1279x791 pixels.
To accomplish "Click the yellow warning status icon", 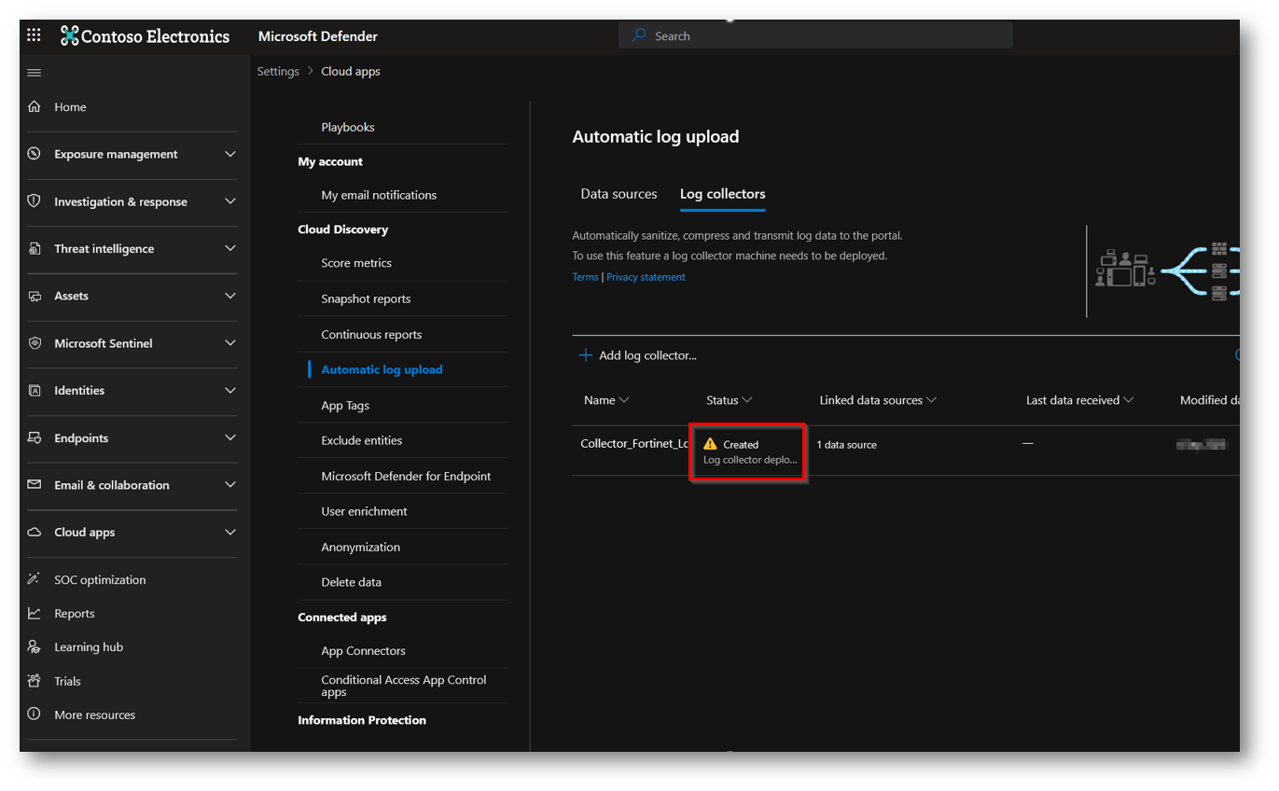I will click(710, 444).
